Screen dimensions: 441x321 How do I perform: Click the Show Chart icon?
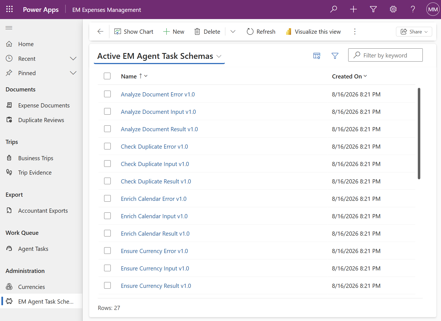(118, 31)
